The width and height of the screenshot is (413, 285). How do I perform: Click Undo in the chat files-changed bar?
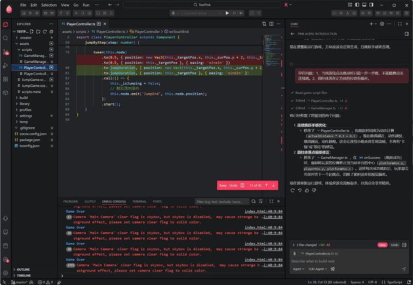(x=394, y=245)
